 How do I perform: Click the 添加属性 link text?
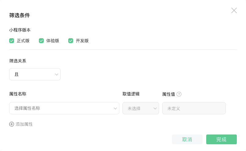pyautogui.click(x=24, y=124)
